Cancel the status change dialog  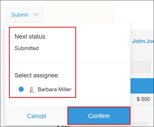pyautogui.click(x=37, y=116)
